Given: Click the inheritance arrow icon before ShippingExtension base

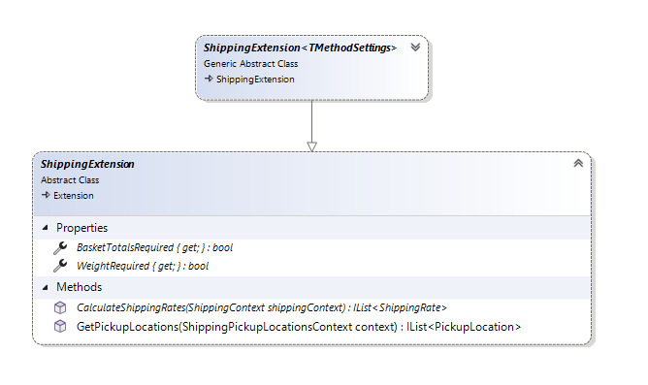Looking at the screenshot, I should [x=209, y=79].
